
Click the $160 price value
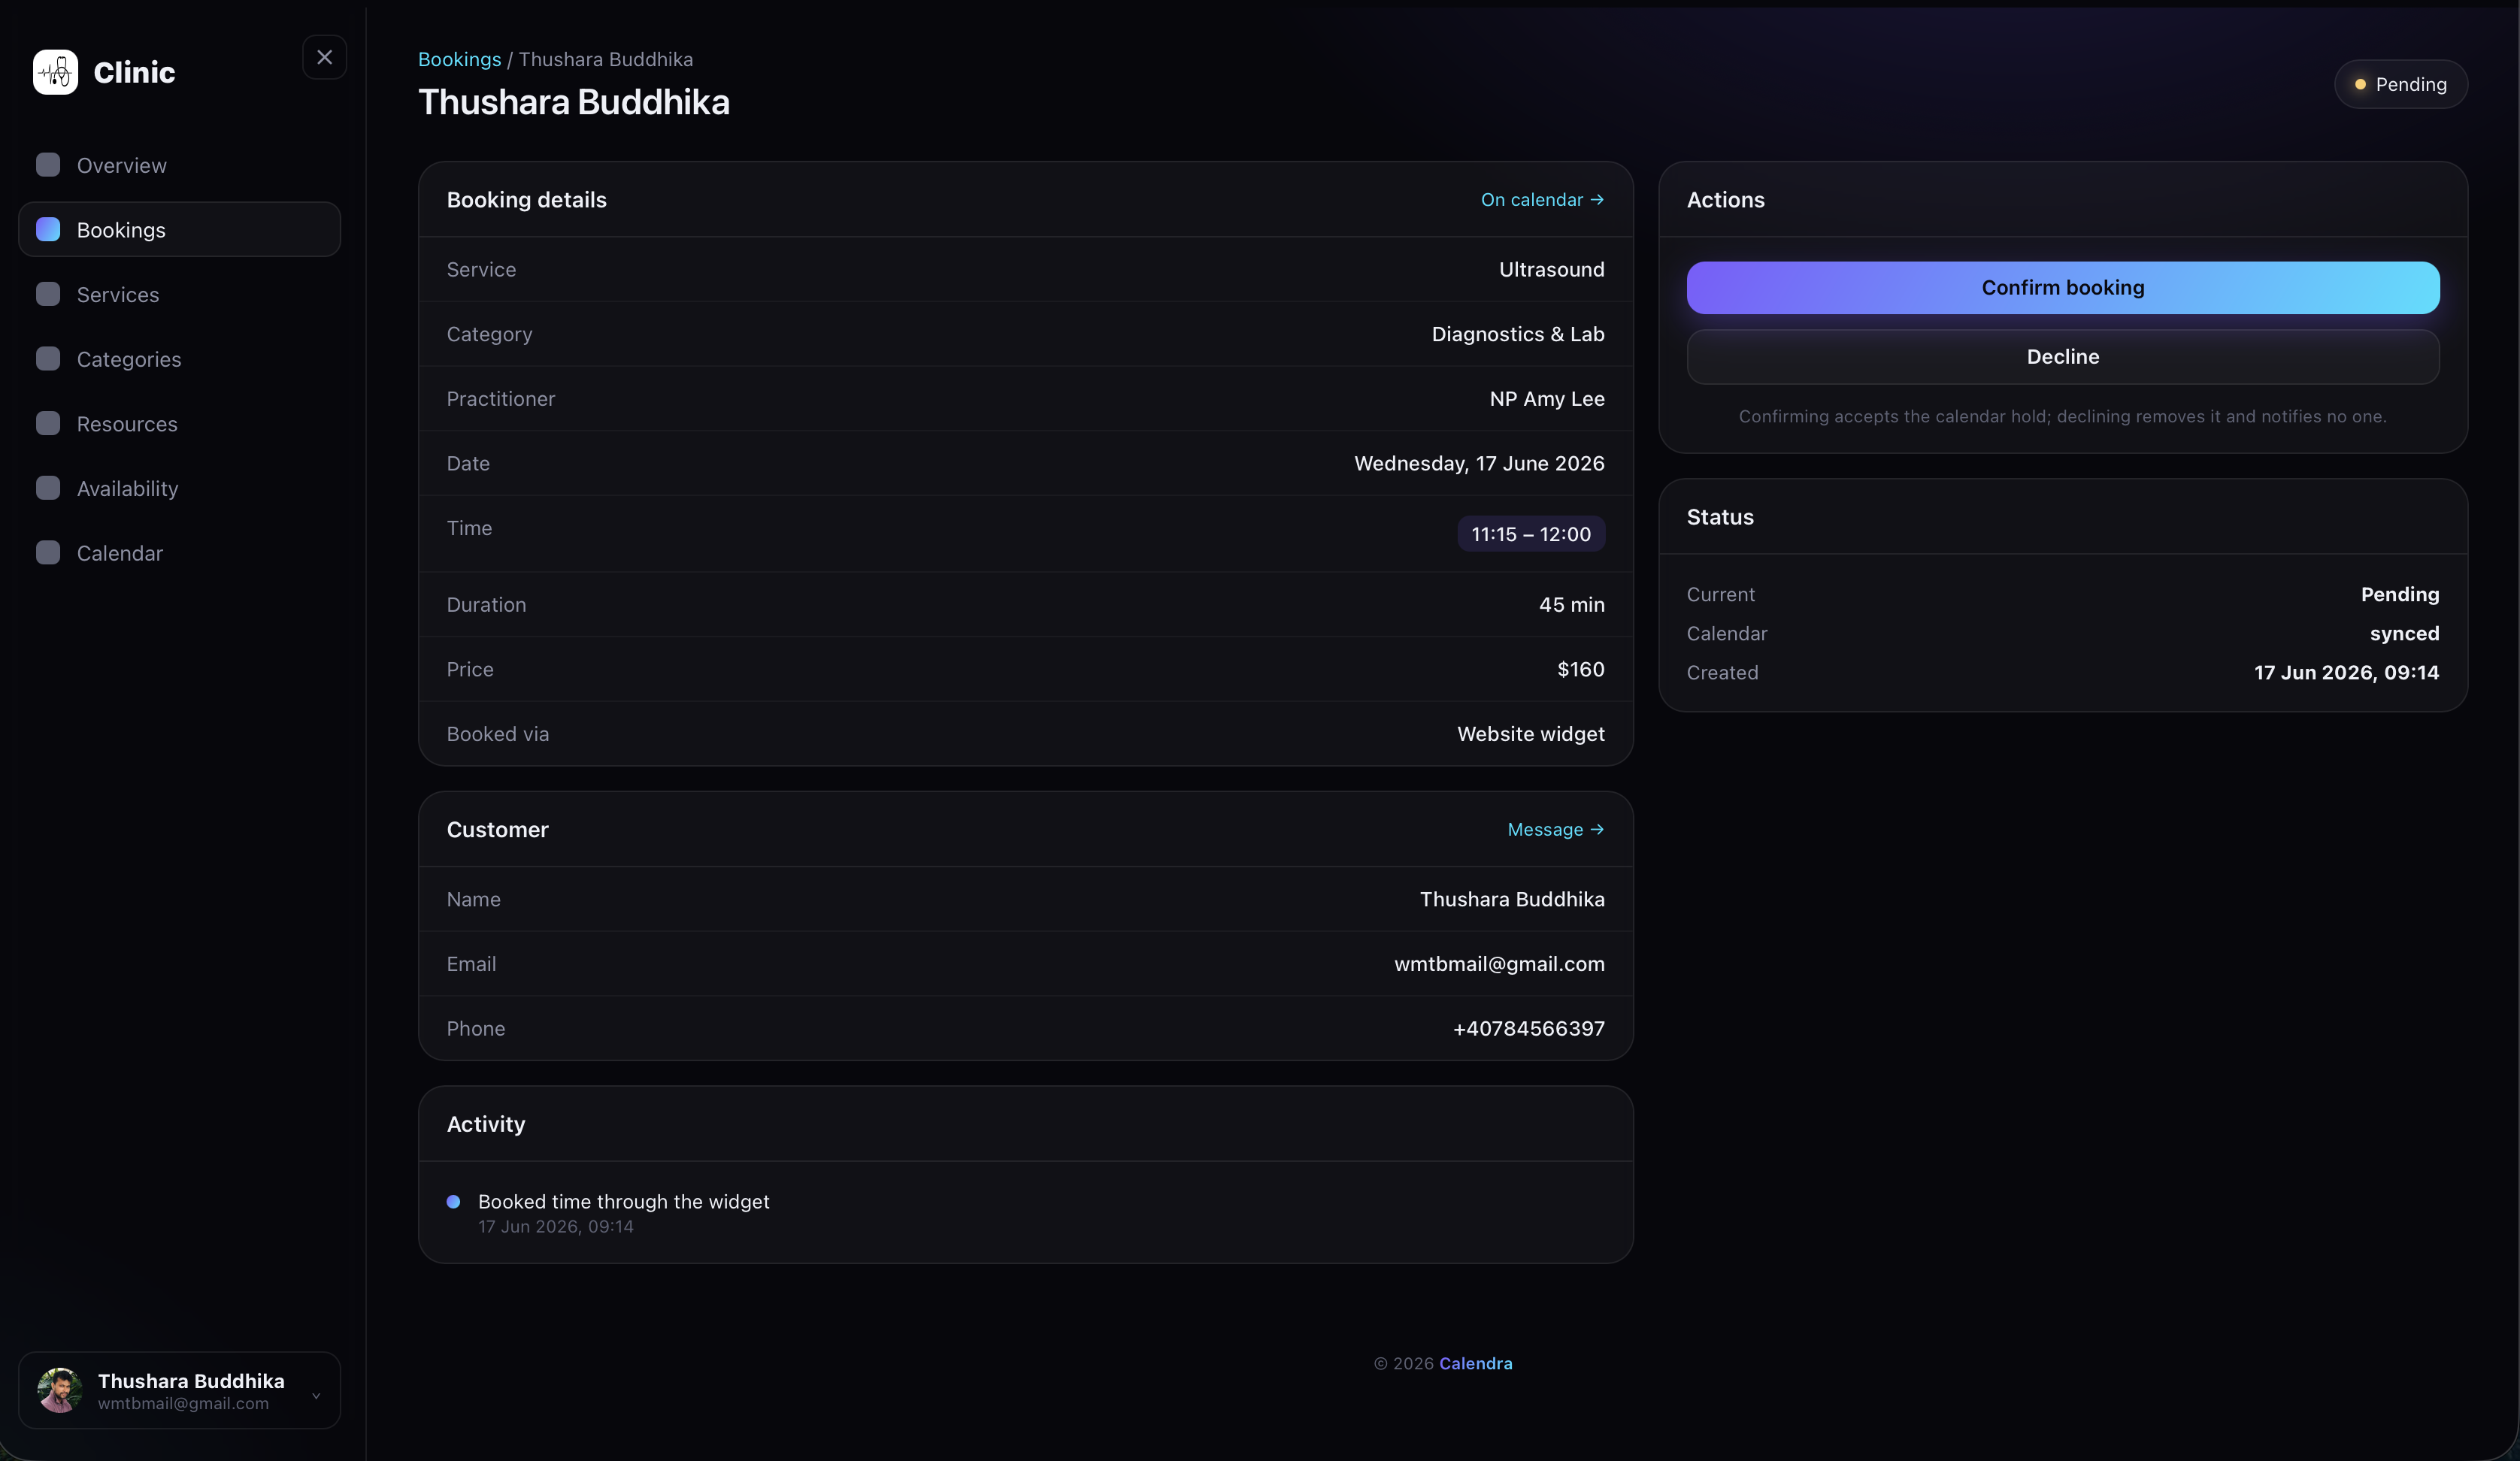point(1580,669)
